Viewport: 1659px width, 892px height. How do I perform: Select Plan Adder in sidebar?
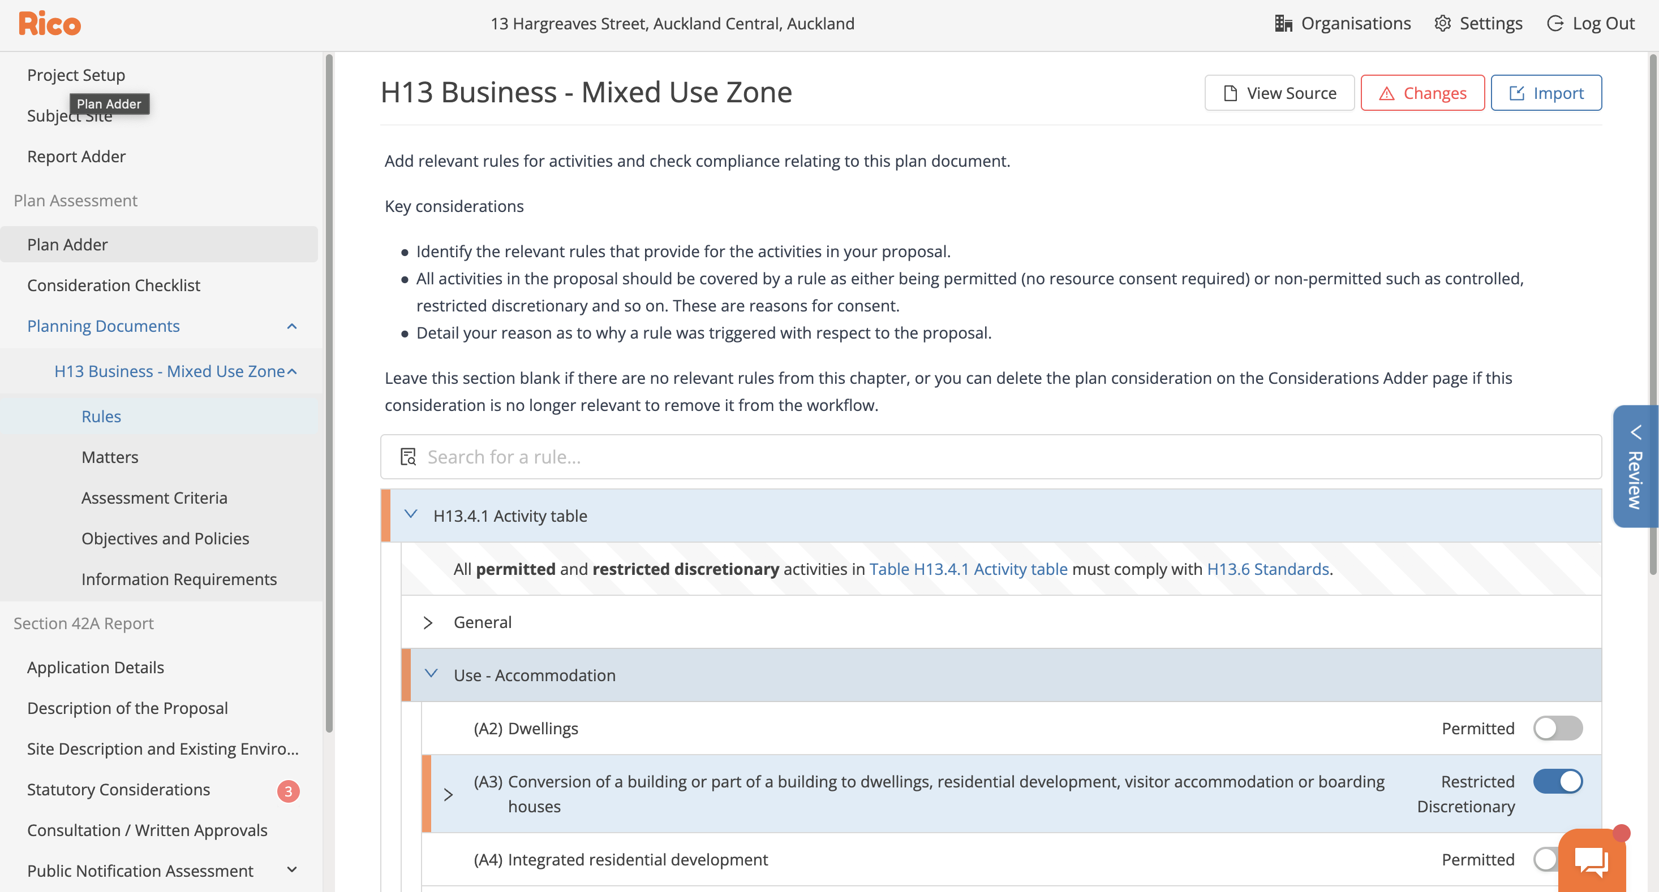(x=159, y=245)
